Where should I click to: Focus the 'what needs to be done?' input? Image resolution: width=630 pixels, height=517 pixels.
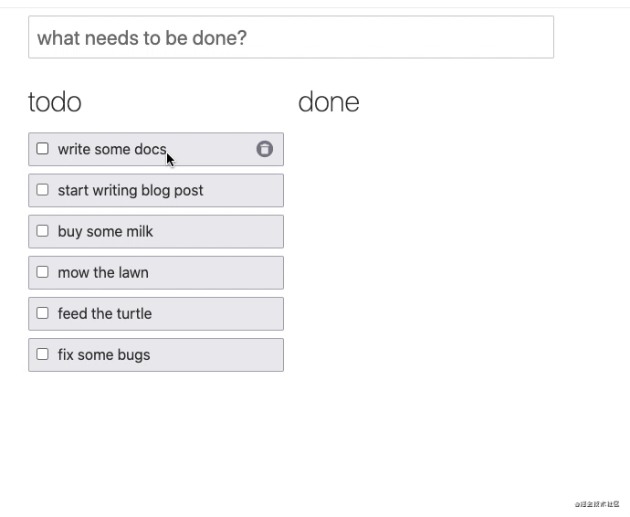[290, 37]
